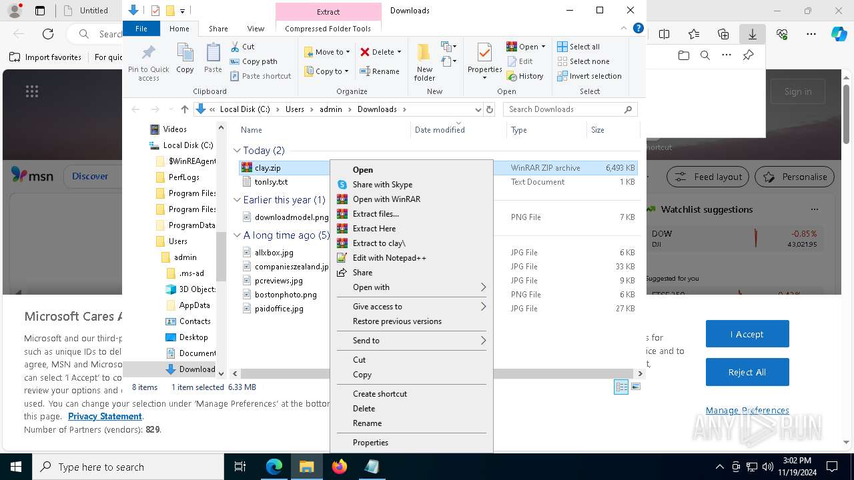Viewport: 854px width, 480px height.
Task: Select the tonlsy.txt file
Action: (271, 182)
